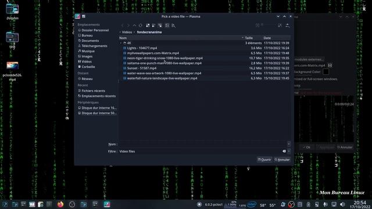
Task: Open Dossier Personnel in places sidebar
Action: (95, 30)
